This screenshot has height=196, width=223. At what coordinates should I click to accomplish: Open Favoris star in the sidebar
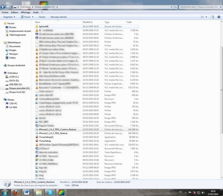(5, 23)
